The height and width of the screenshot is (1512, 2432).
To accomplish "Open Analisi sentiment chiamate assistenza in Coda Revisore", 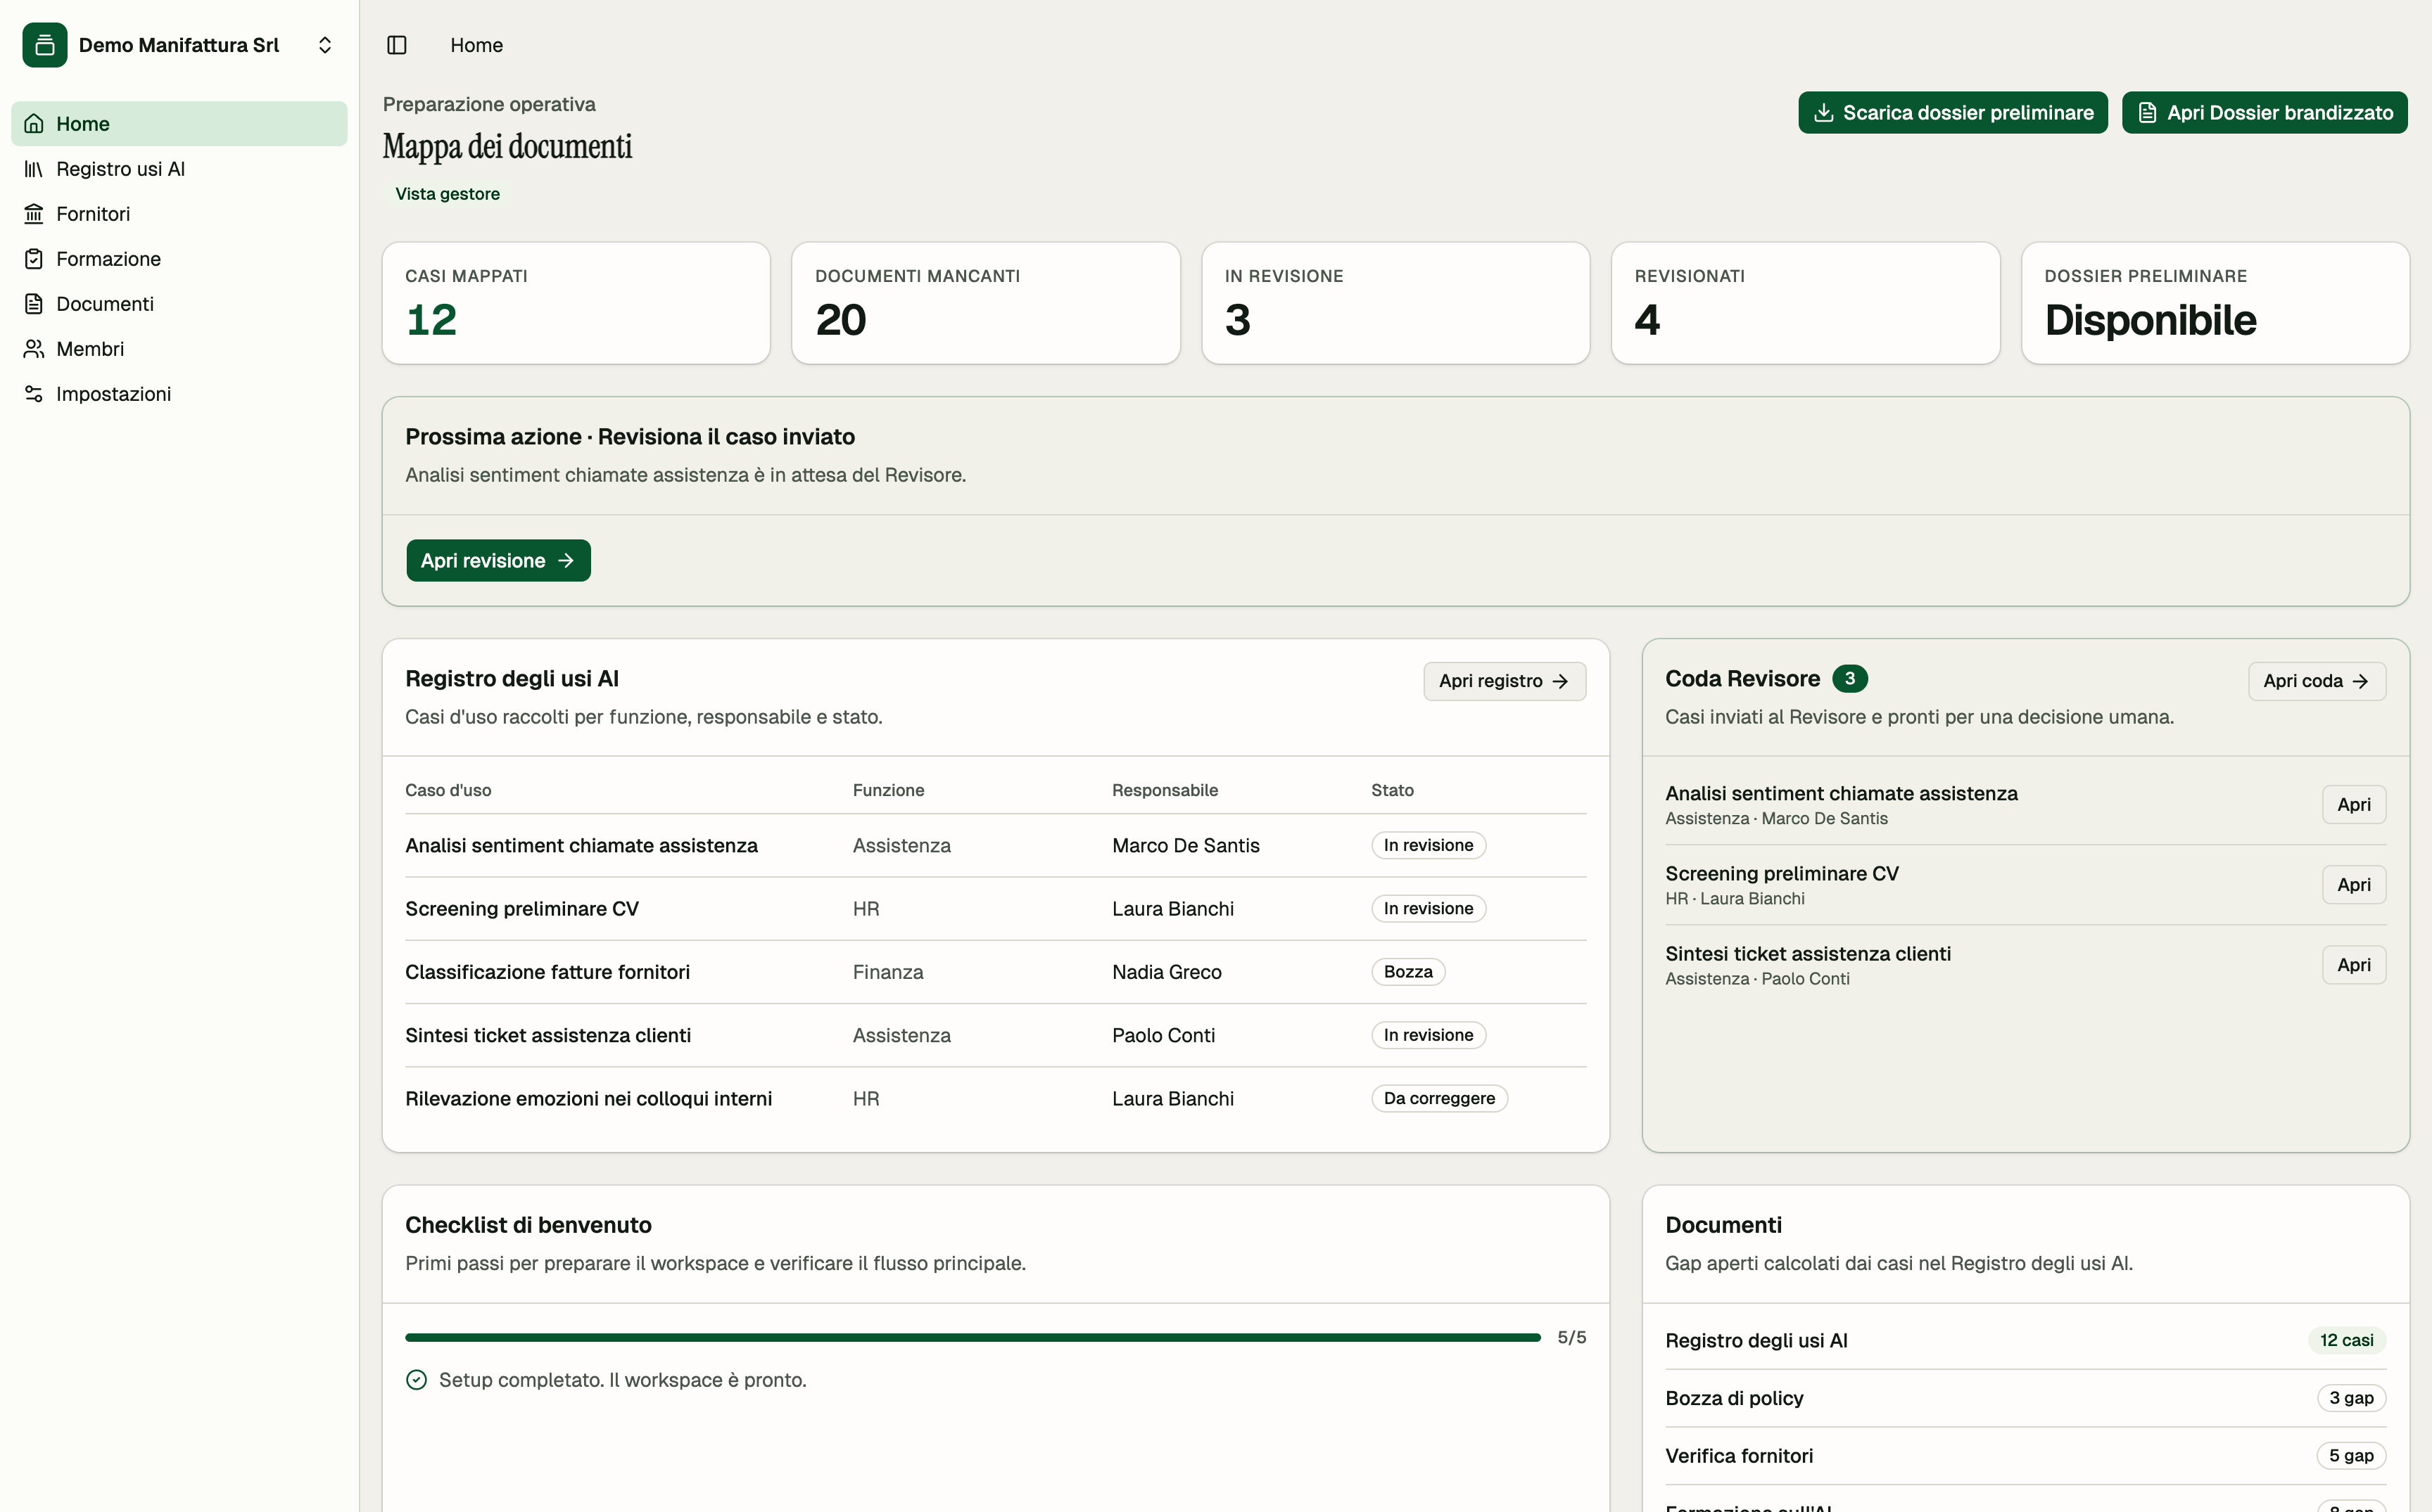I will pos(2354,805).
